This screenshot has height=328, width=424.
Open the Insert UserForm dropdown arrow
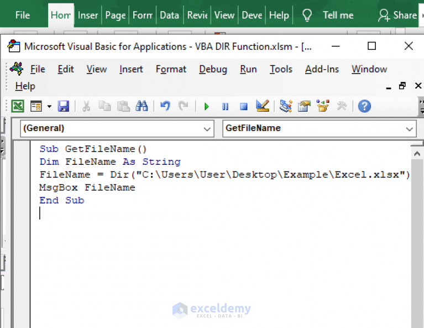(x=49, y=106)
